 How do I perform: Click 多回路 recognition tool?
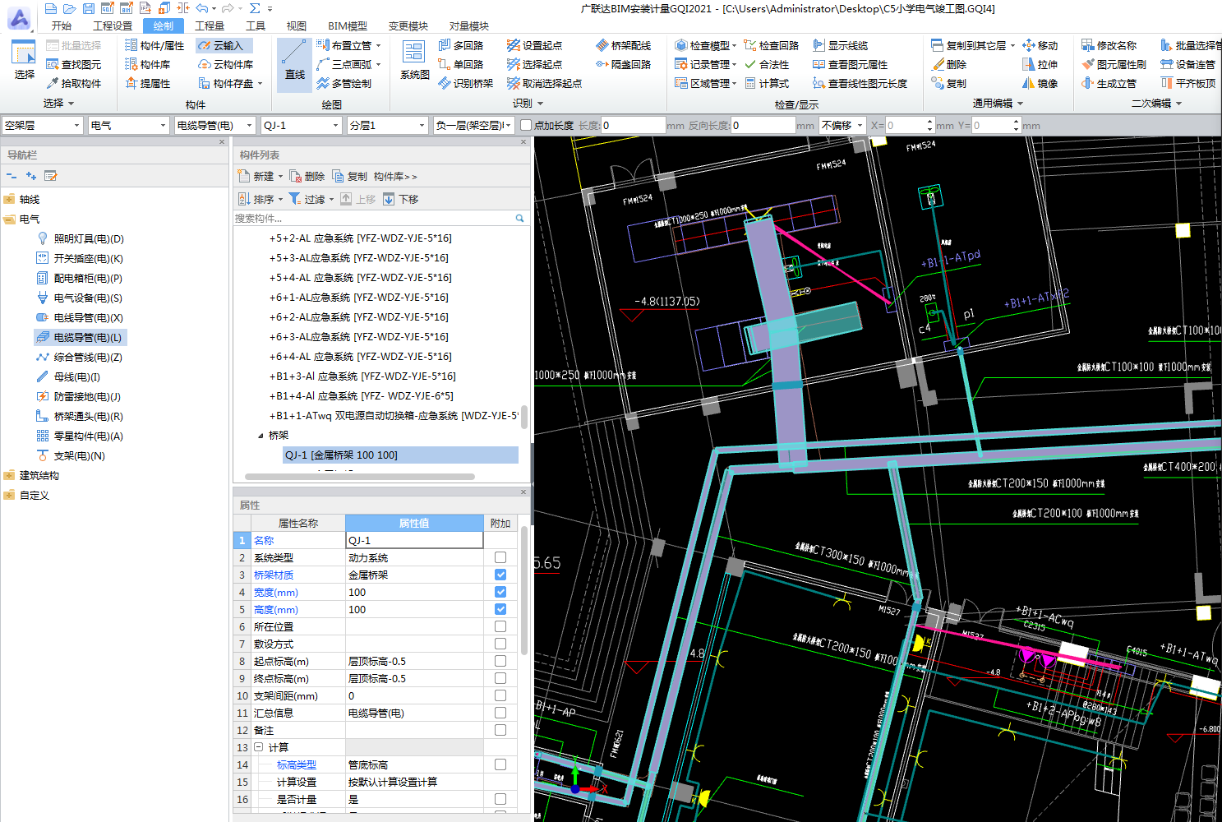[x=460, y=45]
